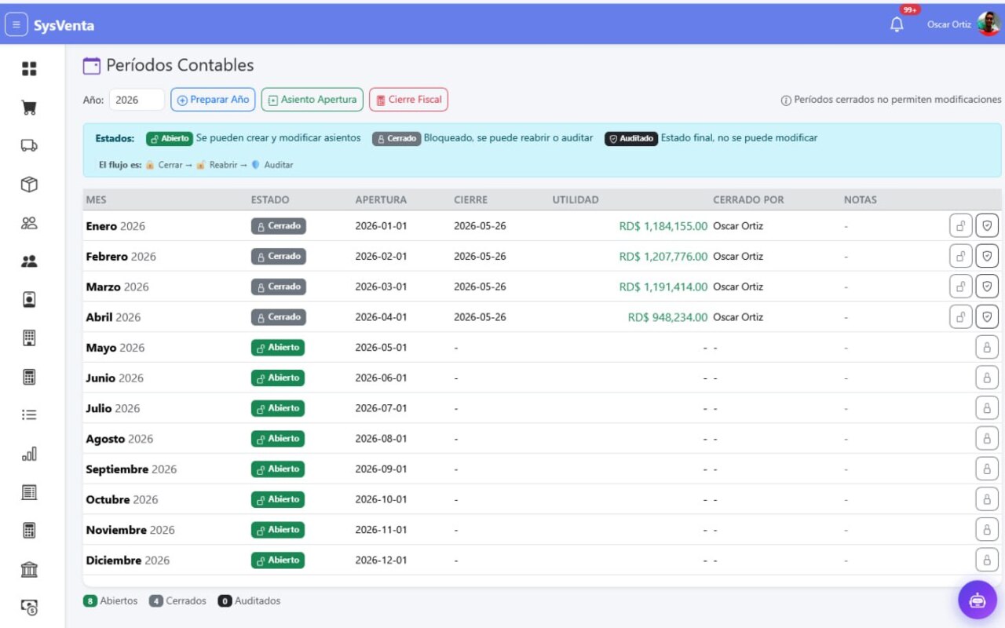
Task: Open the contact badge sidebar icon
Action: (x=29, y=300)
